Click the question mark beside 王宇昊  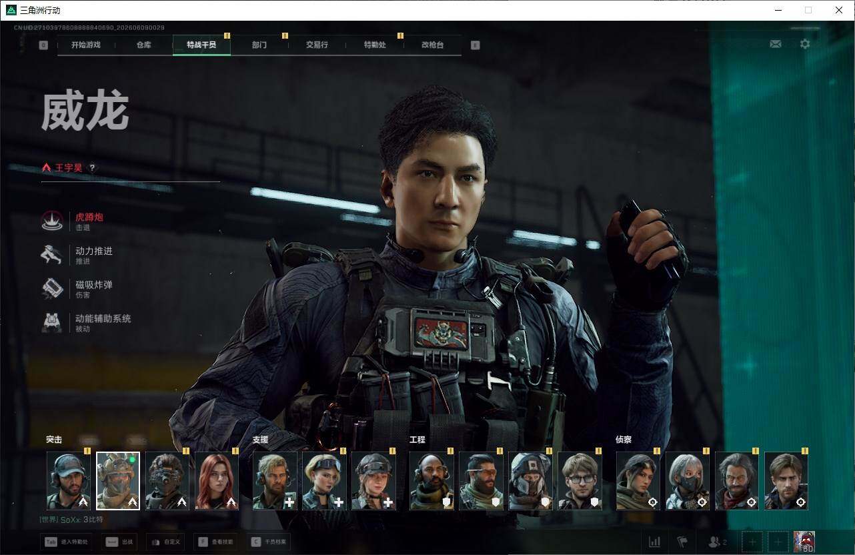tap(92, 168)
